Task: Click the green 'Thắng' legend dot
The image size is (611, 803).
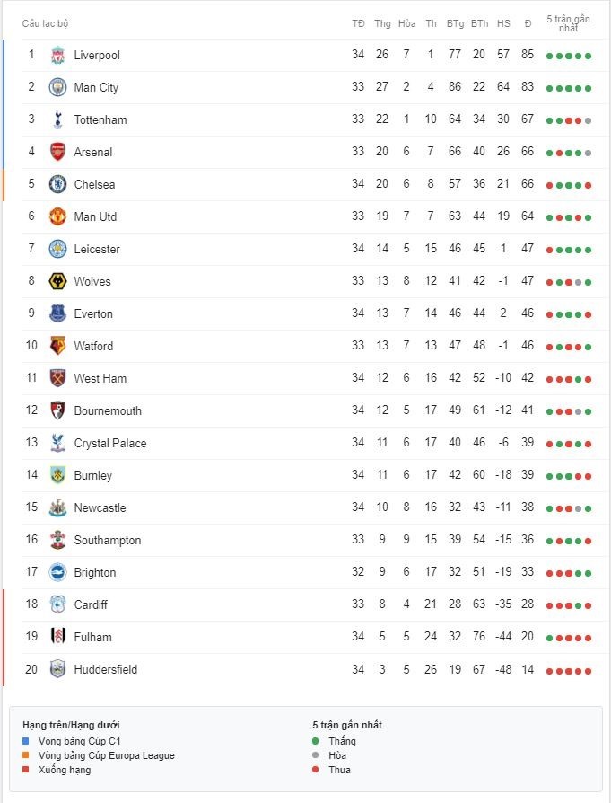Action: point(315,740)
